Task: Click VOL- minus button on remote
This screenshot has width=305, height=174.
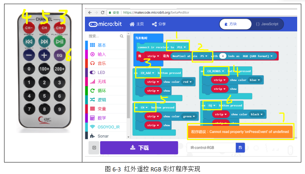Action: [29, 55]
